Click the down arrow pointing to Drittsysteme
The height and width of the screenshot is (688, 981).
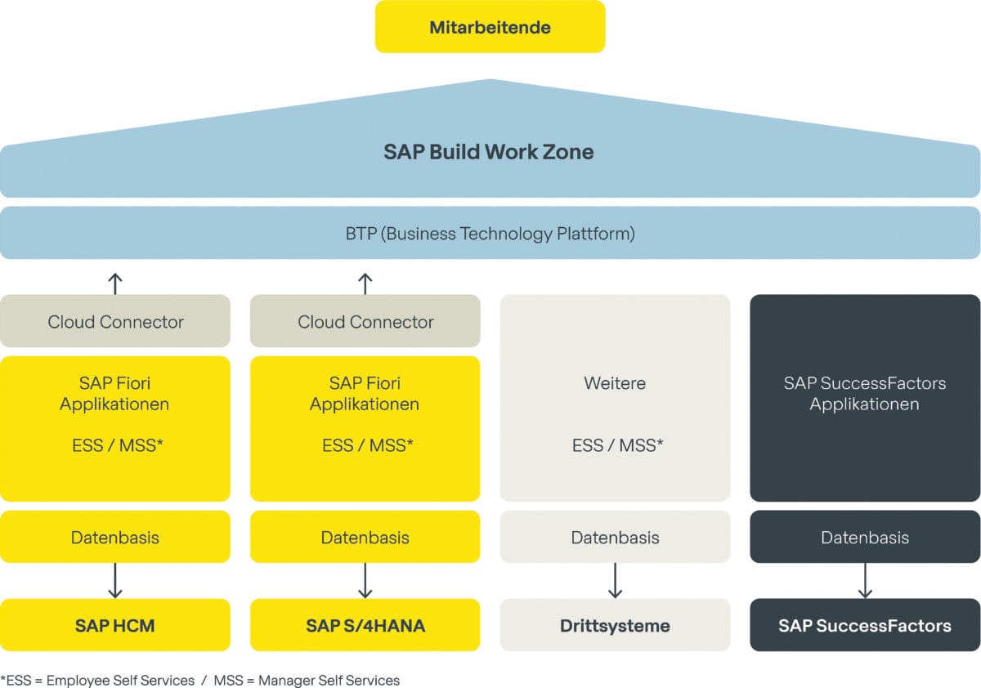pyautogui.click(x=615, y=581)
